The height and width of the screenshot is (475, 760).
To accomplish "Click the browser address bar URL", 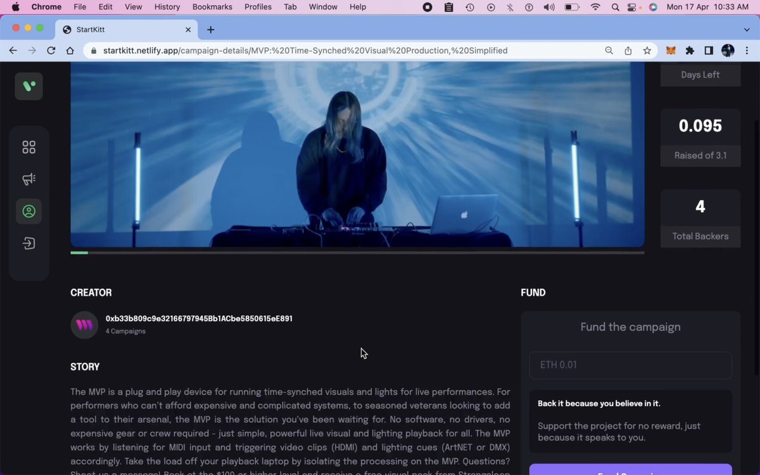I will [305, 51].
